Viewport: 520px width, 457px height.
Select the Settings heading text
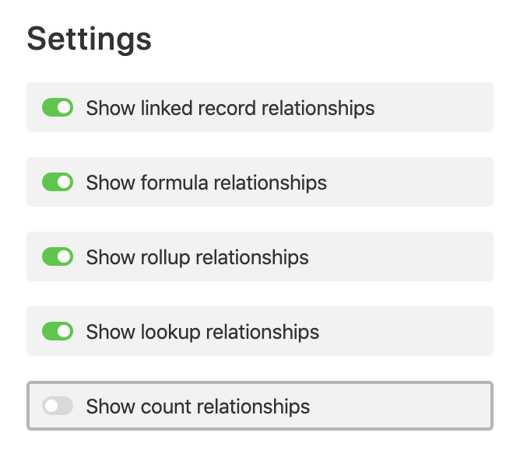89,40
